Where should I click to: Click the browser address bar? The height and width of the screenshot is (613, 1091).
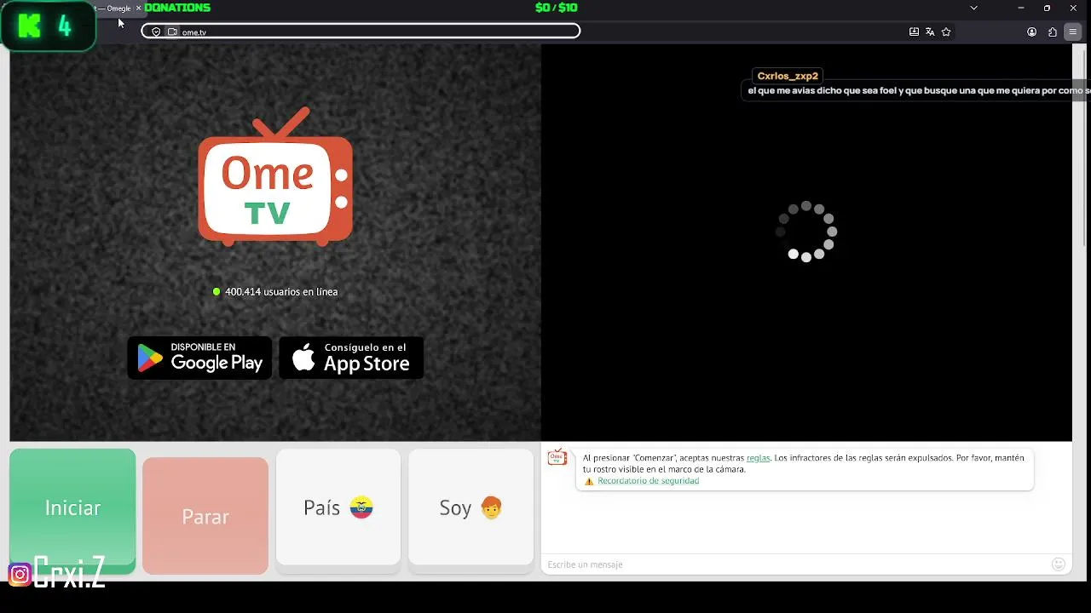pyautogui.click(x=361, y=32)
